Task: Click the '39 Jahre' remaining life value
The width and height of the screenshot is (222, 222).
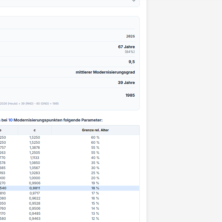Action: point(126,83)
